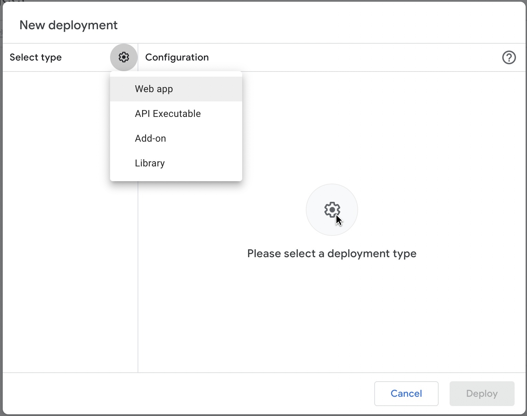Click the "Select type" panel header
This screenshot has width=527, height=416.
click(35, 57)
